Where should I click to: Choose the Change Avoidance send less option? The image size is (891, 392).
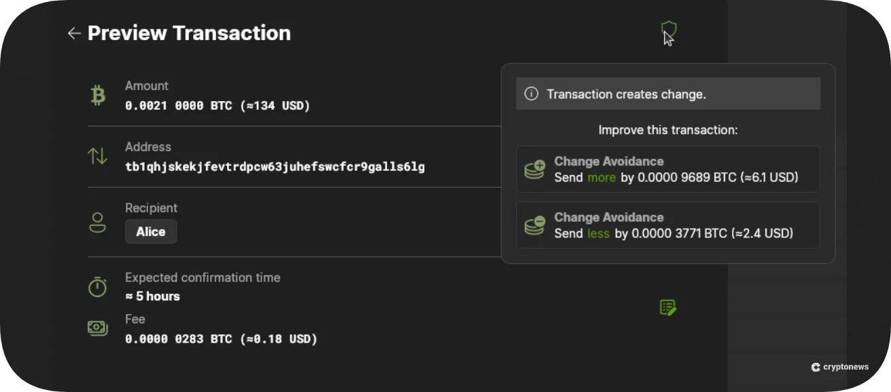668,225
